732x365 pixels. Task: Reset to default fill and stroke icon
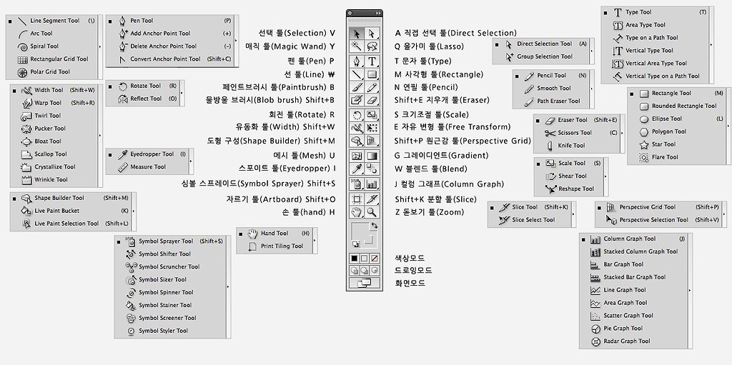pyautogui.click(x=356, y=244)
